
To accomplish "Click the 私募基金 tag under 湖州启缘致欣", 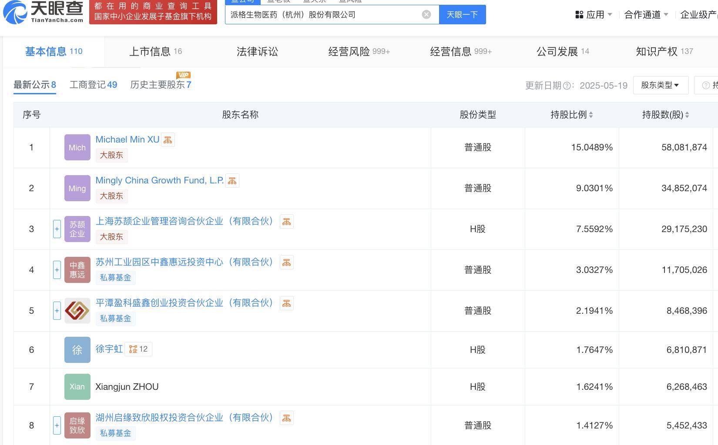I will [115, 433].
